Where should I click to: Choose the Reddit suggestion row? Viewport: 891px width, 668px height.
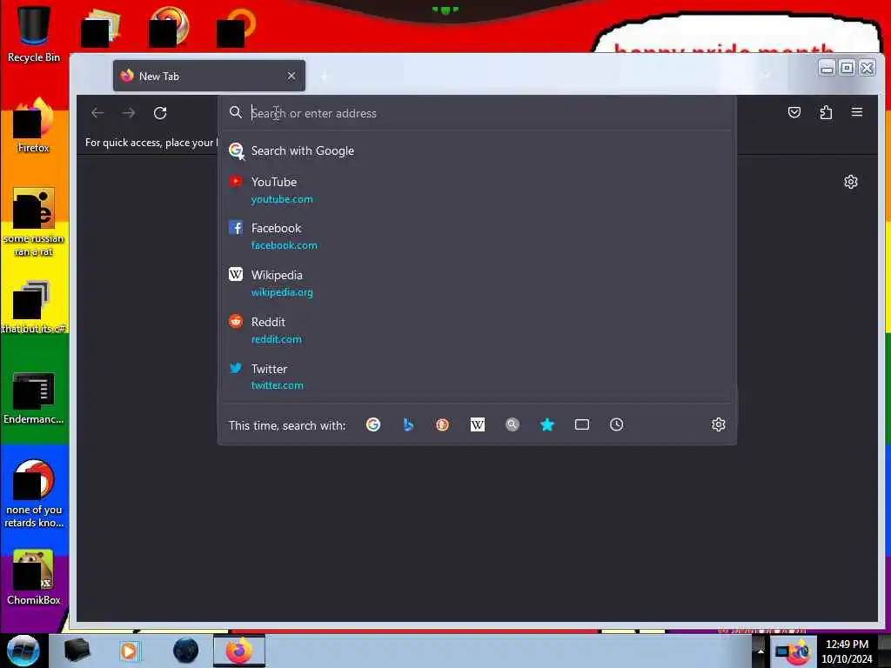pyautogui.click(x=478, y=330)
